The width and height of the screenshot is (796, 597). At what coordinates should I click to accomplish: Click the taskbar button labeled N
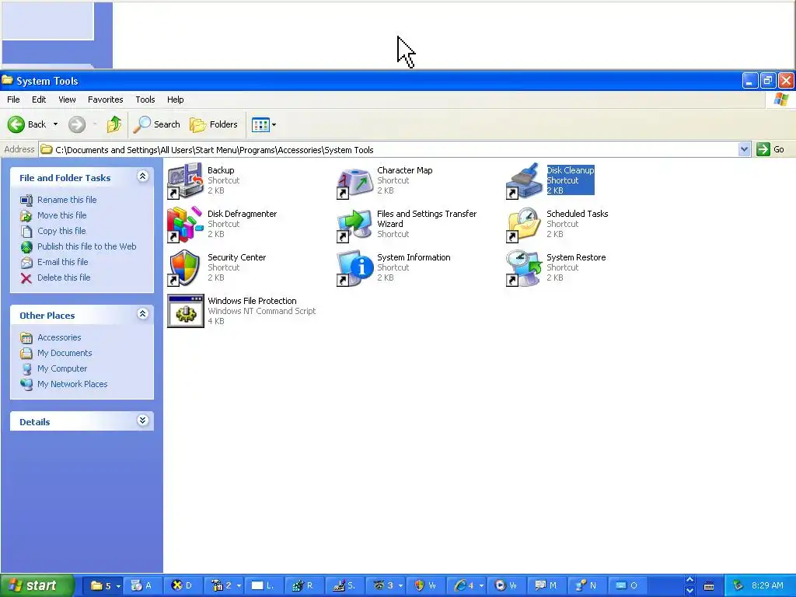coord(586,586)
